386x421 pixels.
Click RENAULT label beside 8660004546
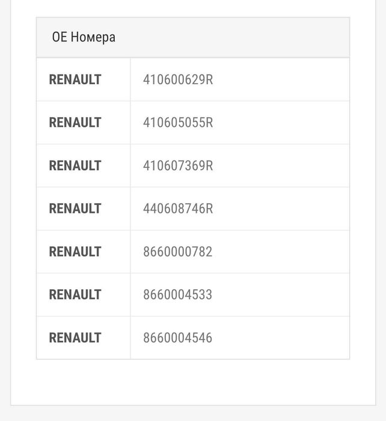75,338
